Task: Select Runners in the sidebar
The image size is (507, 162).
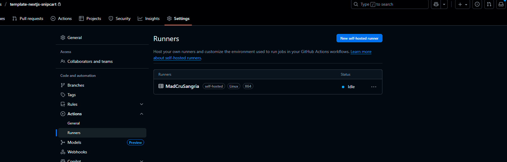Action: (x=102, y=133)
